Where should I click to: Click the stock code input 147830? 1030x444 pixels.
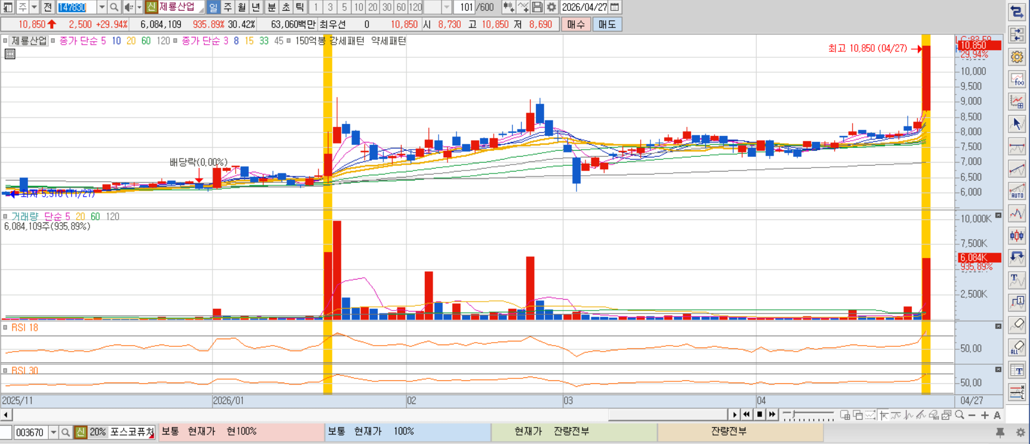click(x=76, y=7)
